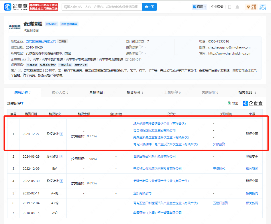Click the Chery Holding company logo thumbnail

click(x=15, y=27)
